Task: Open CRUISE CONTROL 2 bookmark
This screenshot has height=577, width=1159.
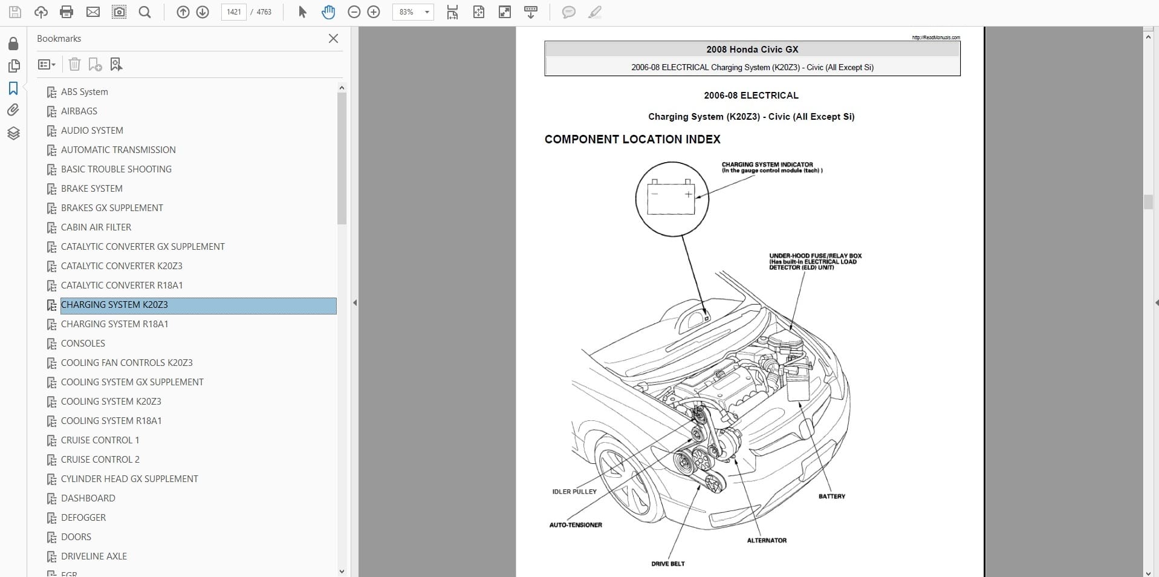Action: (x=100, y=460)
